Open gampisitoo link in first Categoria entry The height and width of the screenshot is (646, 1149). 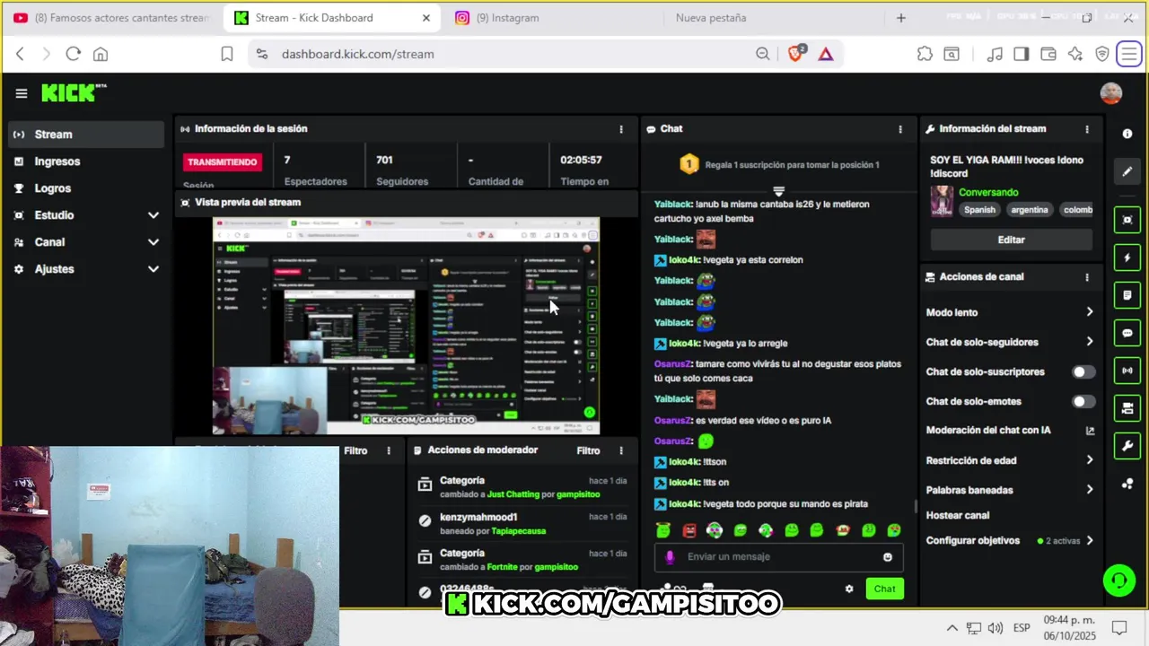(x=578, y=494)
